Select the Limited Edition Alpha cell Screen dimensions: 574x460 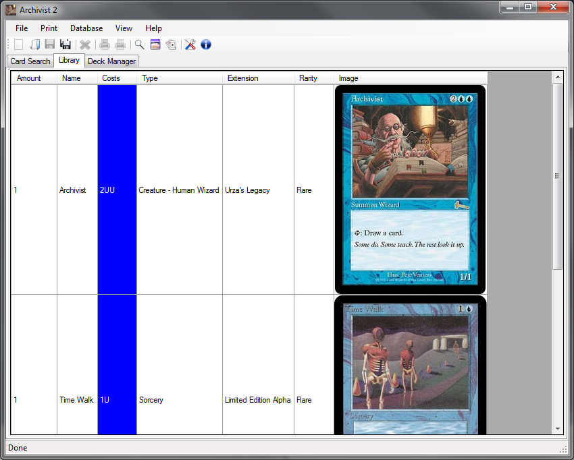coord(258,365)
